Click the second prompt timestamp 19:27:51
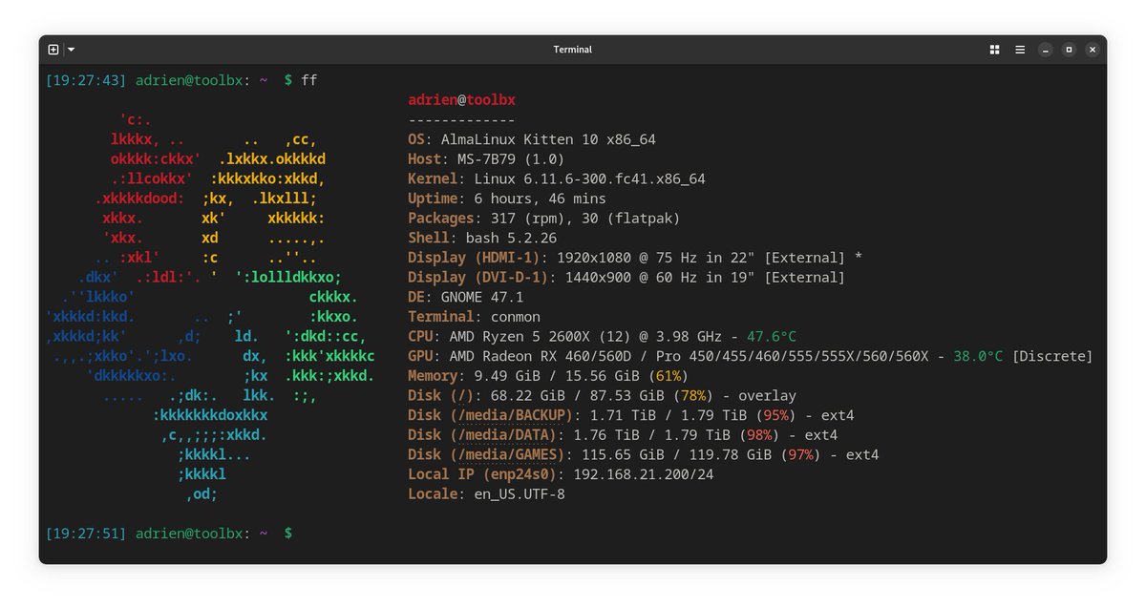Screen dimensions: 1146x607 click(x=86, y=533)
